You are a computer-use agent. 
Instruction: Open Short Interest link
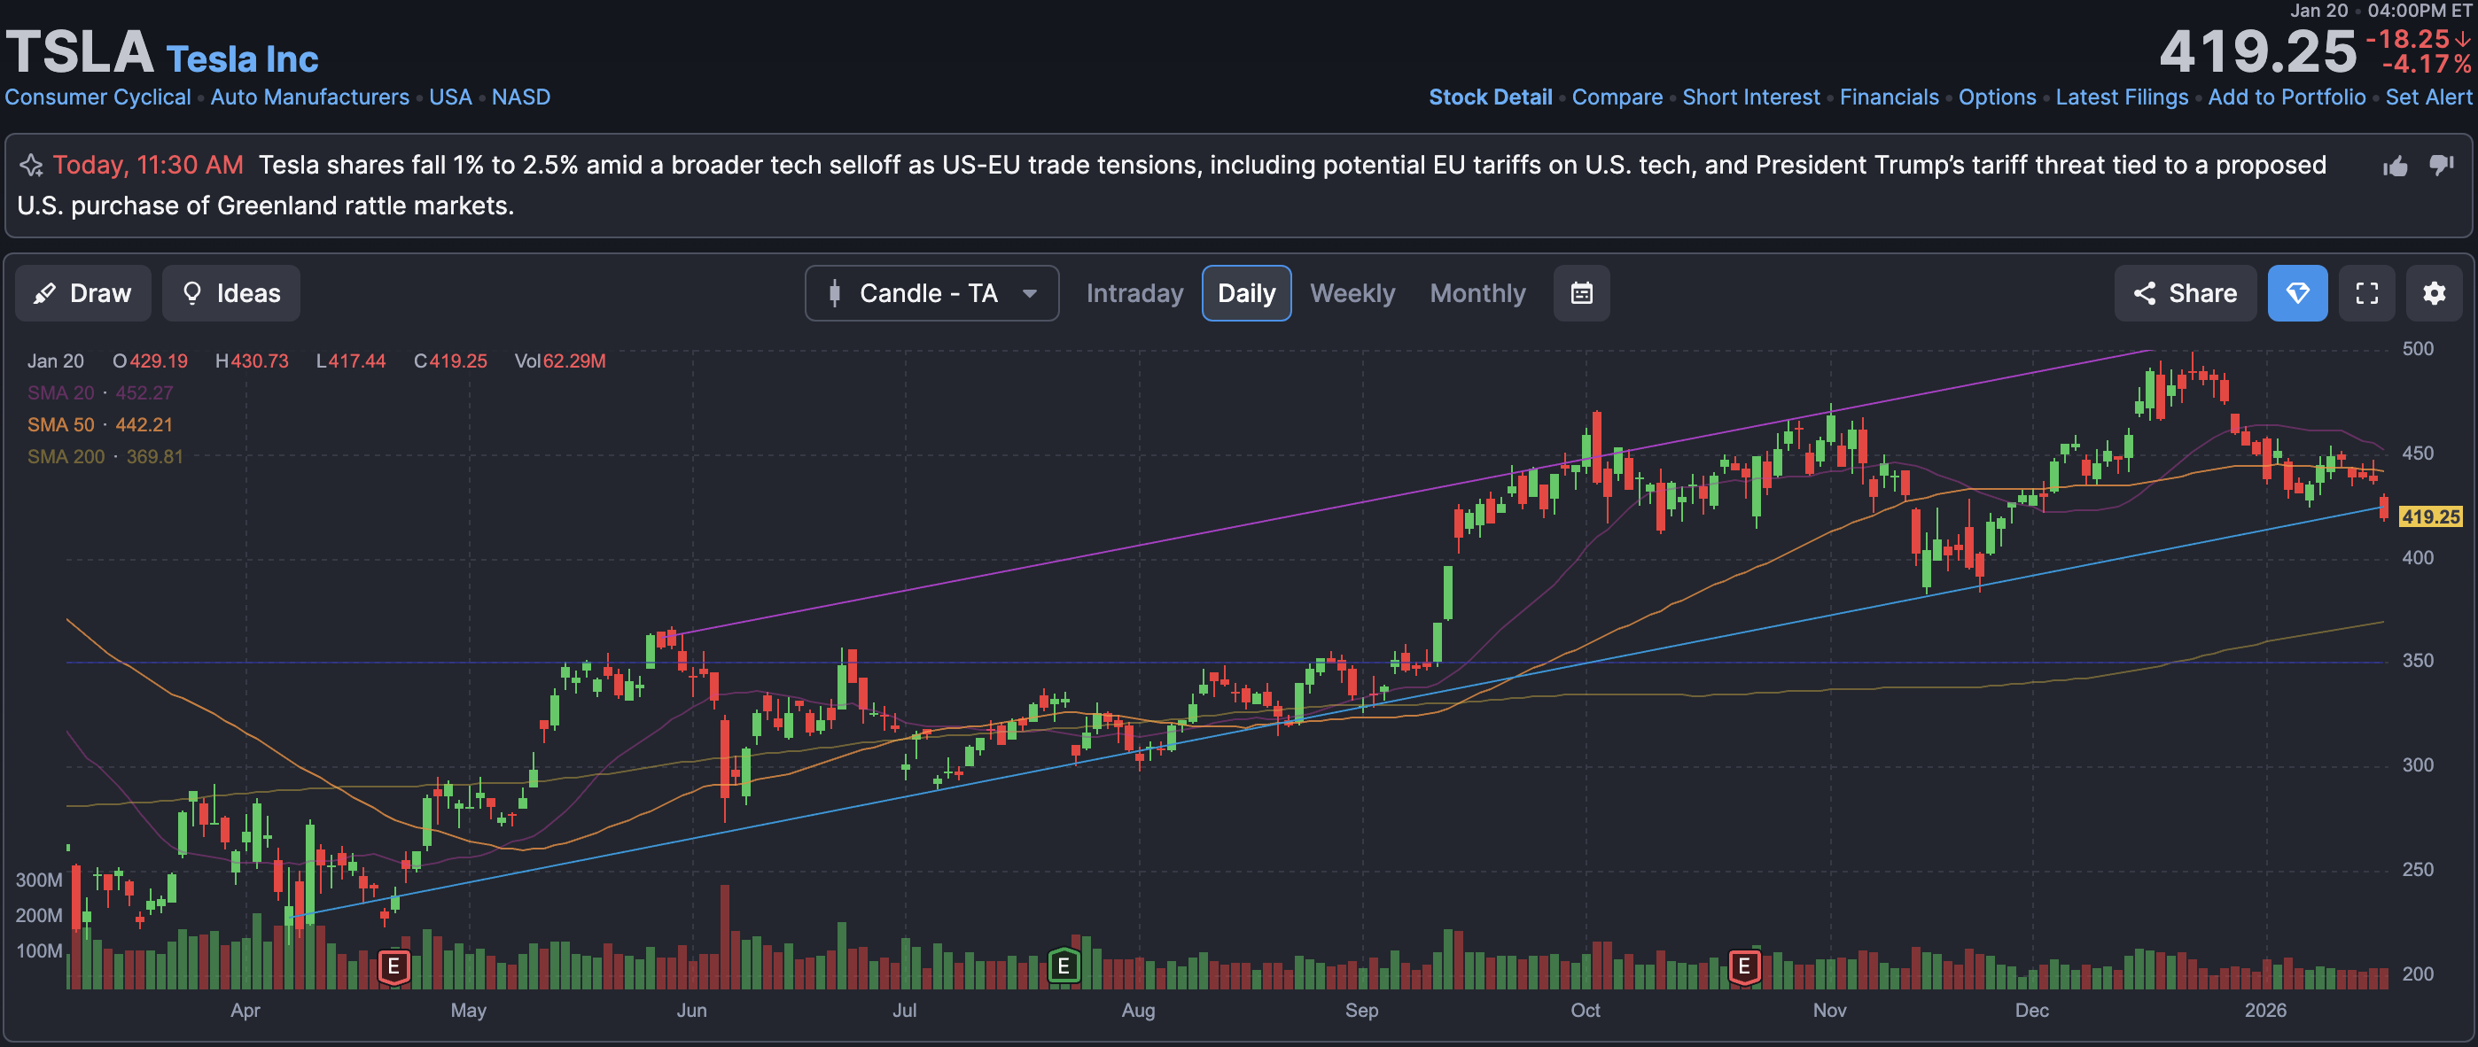click(x=1749, y=97)
